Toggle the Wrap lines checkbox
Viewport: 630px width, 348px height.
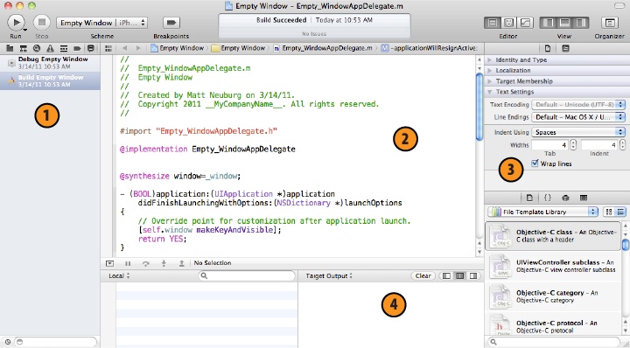coord(535,164)
